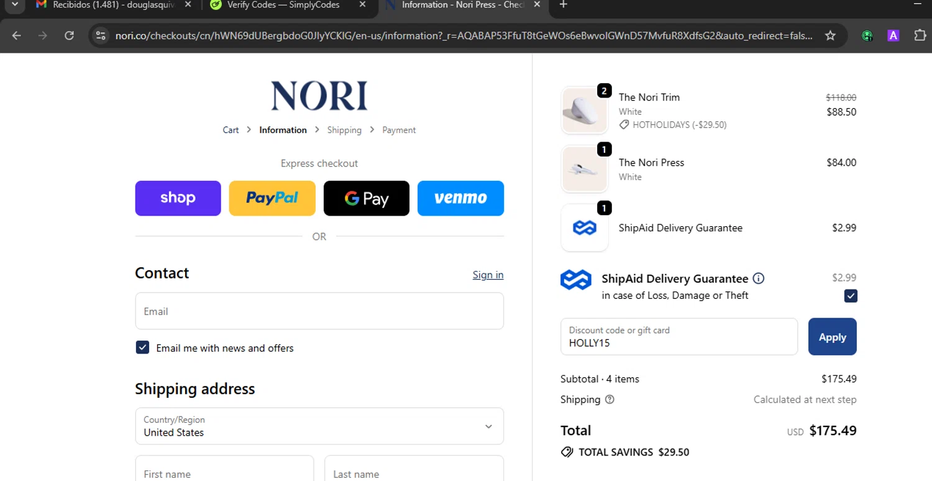This screenshot has height=481, width=932.
Task: Click the ShipAid Delivery Guarantee item thumbnail
Action: (x=584, y=227)
